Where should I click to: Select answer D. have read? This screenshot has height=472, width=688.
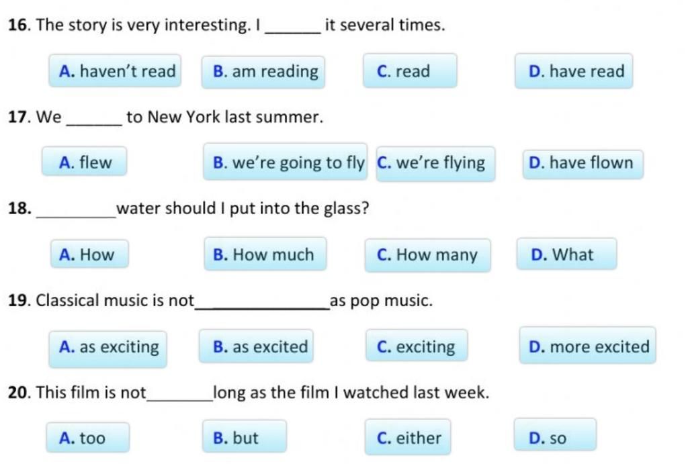click(574, 71)
